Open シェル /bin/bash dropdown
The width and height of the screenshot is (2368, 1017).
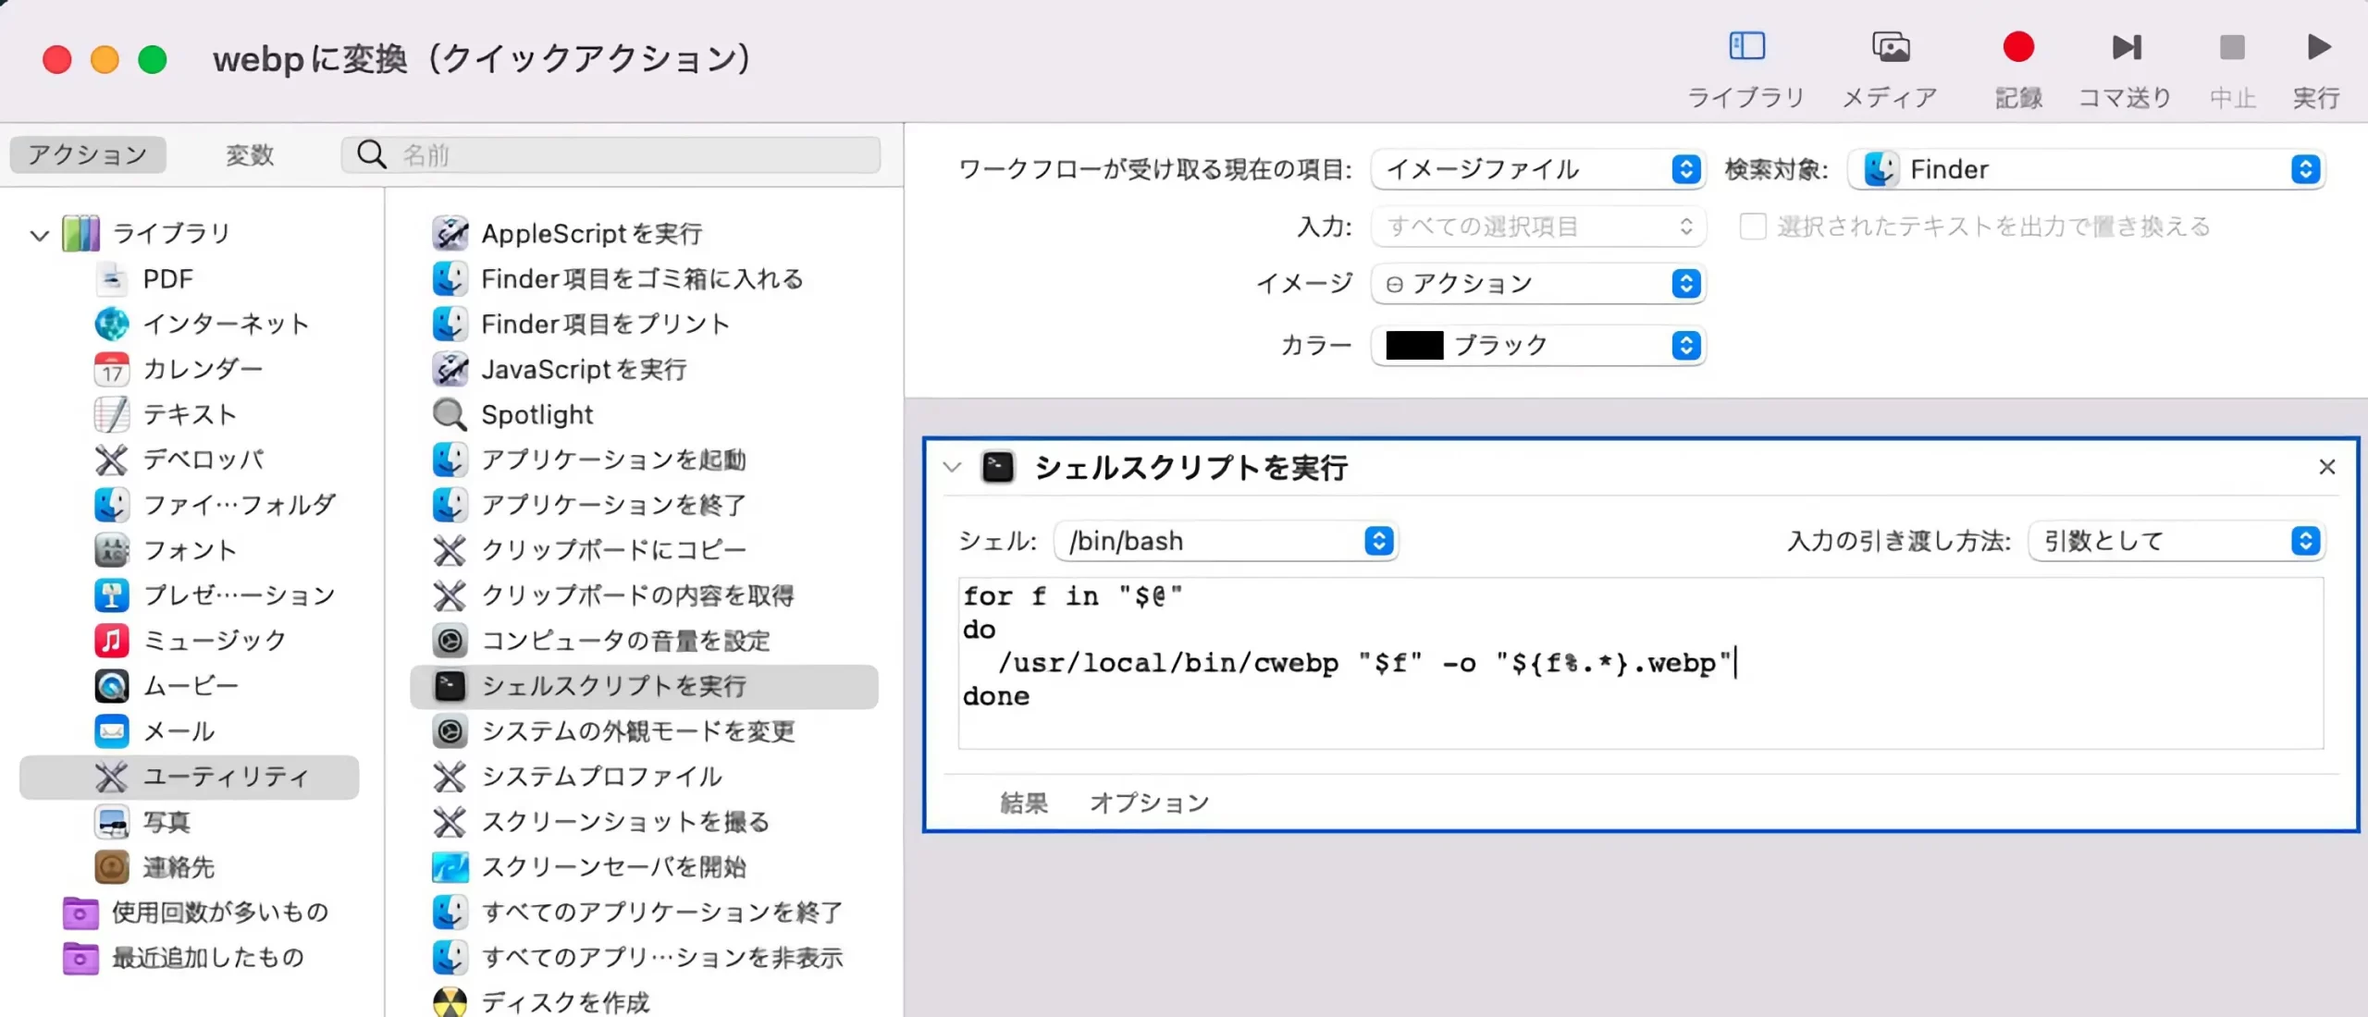(x=1226, y=541)
